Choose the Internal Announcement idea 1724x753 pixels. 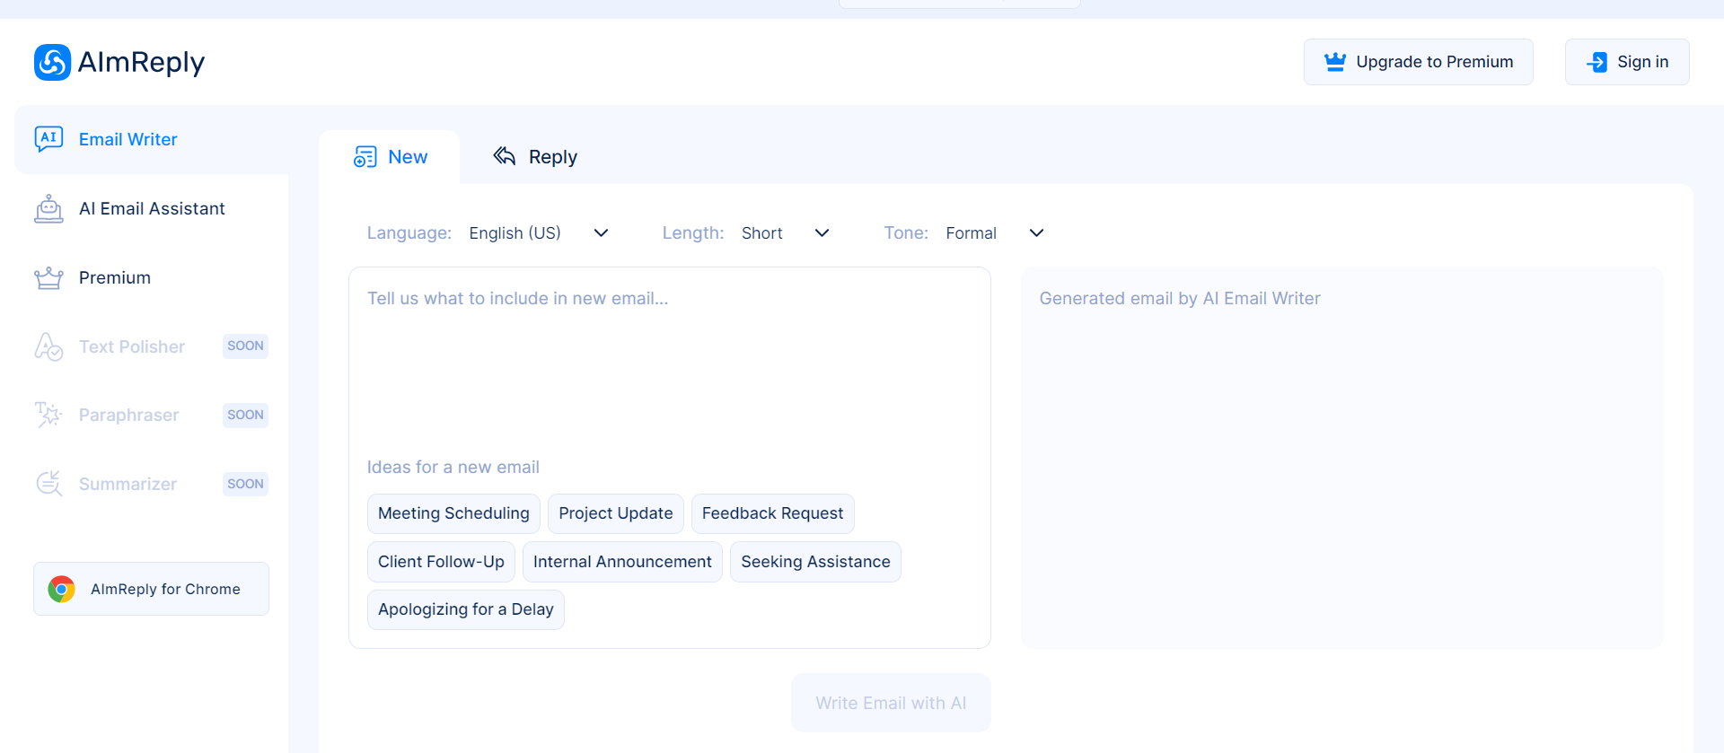(x=622, y=562)
